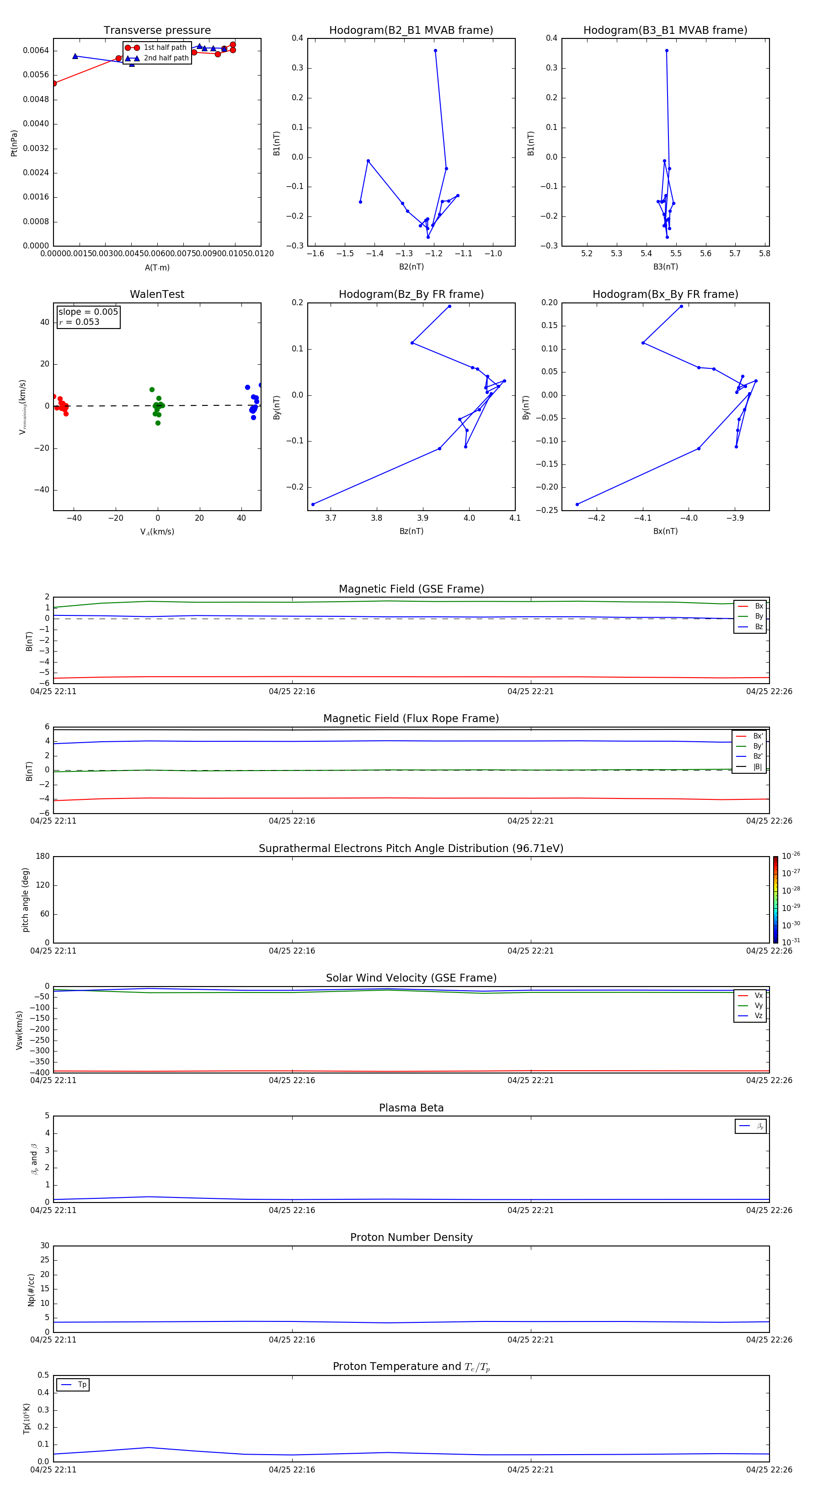Click the pitch angle colorbar

point(775,900)
